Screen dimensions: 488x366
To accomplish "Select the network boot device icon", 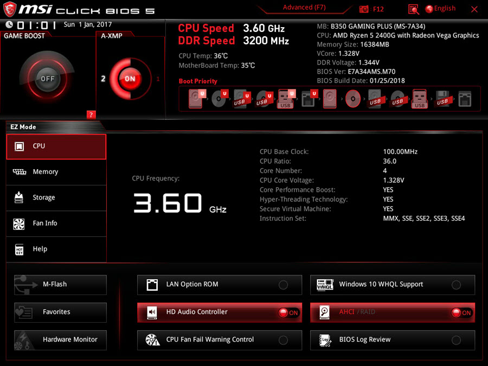I will pos(465,99).
